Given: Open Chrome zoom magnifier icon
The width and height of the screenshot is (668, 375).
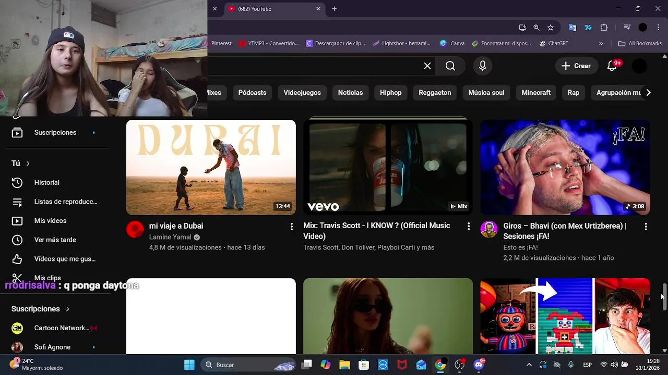Looking at the screenshot, I should 536,27.
